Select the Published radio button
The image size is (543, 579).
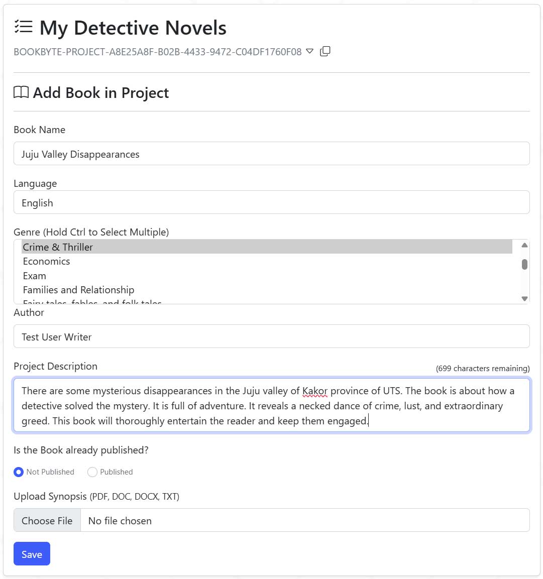point(92,472)
